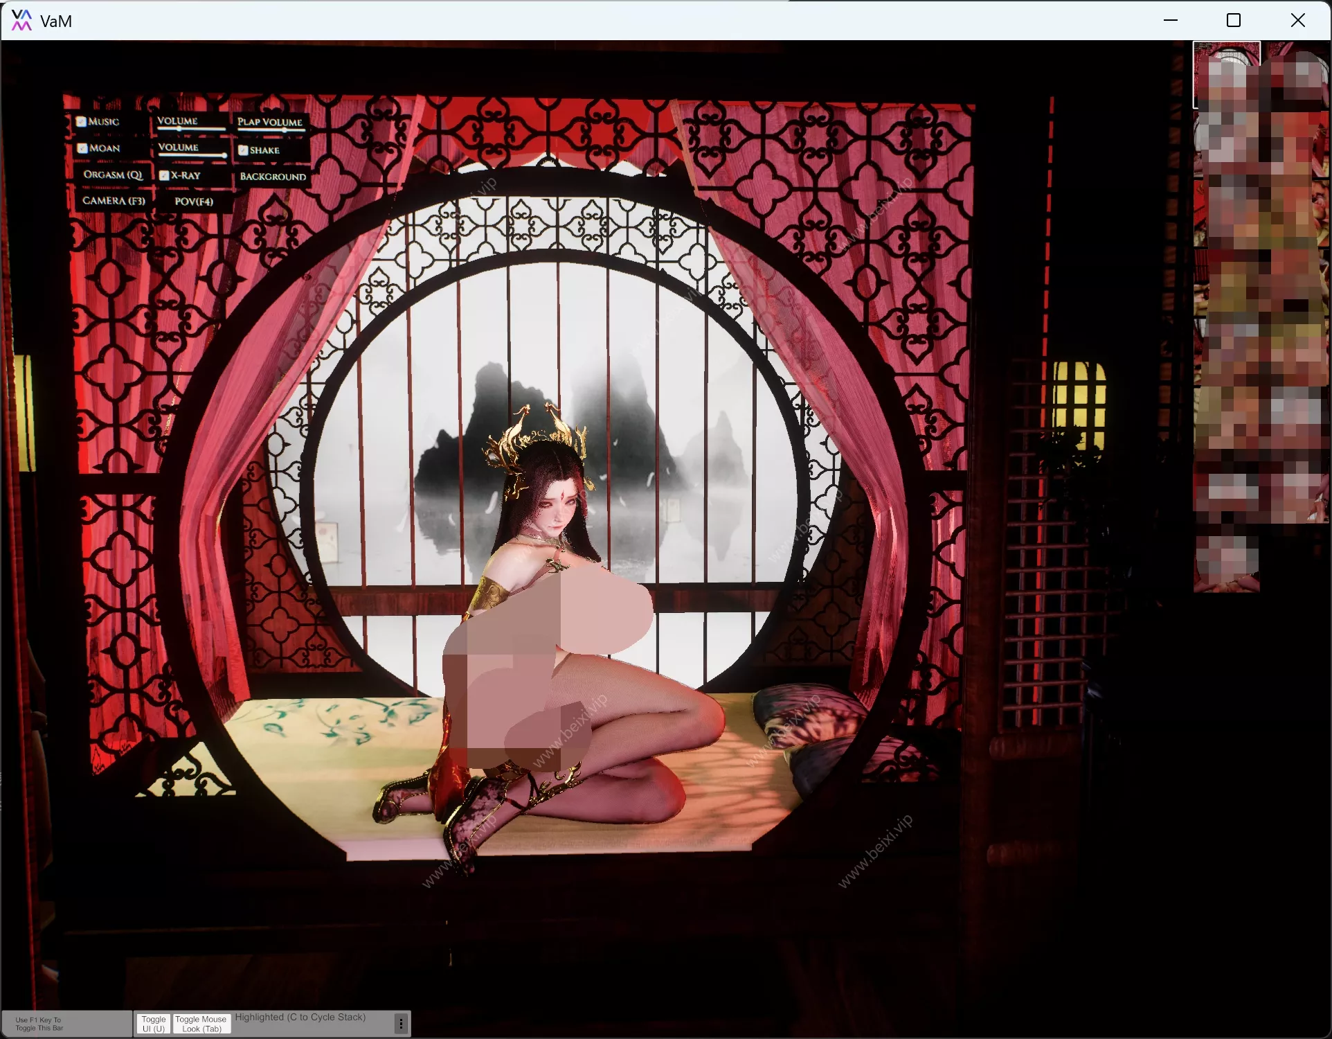This screenshot has height=1039, width=1332.
Task: Click Toggle UI (U) button
Action: pos(154,1024)
